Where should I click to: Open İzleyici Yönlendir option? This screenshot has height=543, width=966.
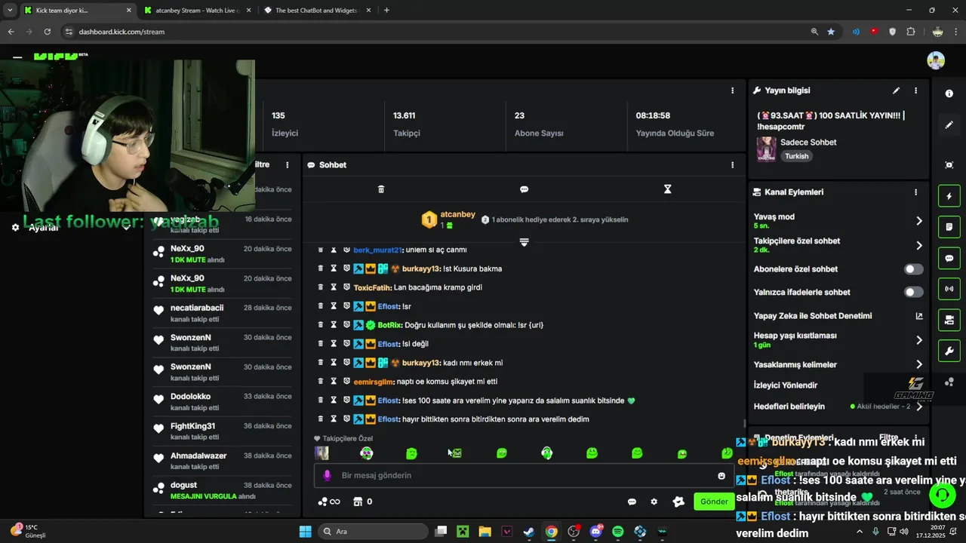pyautogui.click(x=786, y=385)
